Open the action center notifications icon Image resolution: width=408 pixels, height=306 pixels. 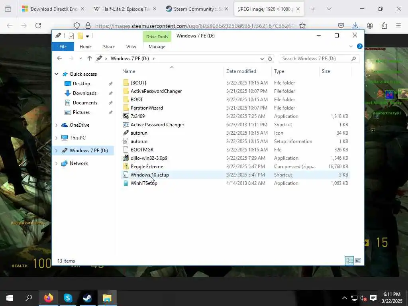pyautogui.click(x=373, y=298)
